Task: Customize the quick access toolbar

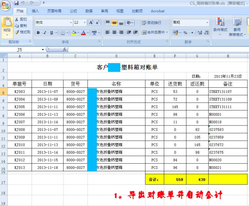Action: point(44,3)
